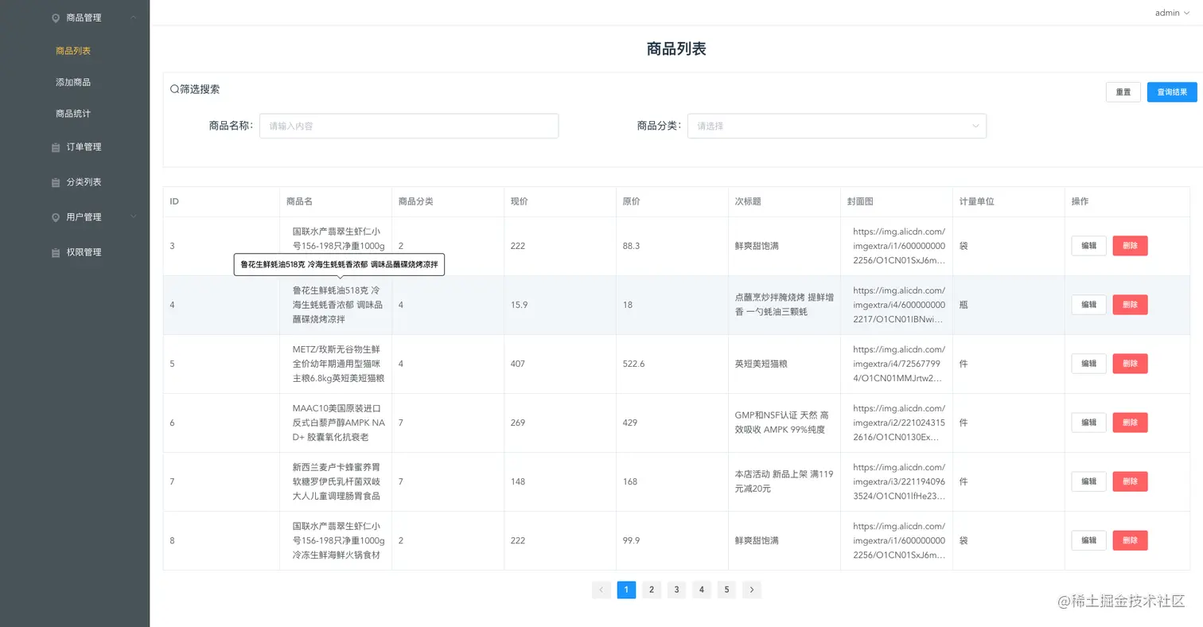Open 商品列表 in the sidebar
1203x627 pixels.
point(73,51)
